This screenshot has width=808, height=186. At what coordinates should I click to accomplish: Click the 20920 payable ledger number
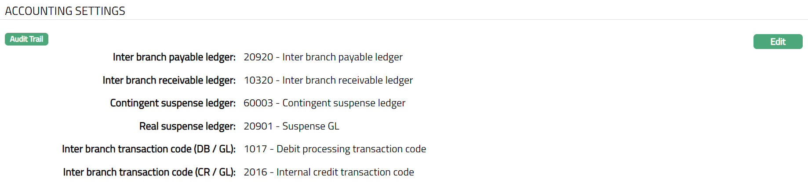point(258,57)
